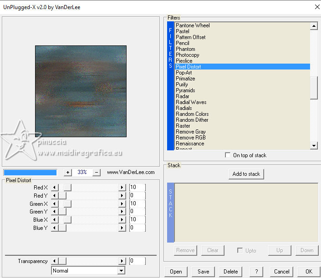Viewport: 321px width, 278px height.
Task: Confirm with the OK button
Action: (309, 272)
